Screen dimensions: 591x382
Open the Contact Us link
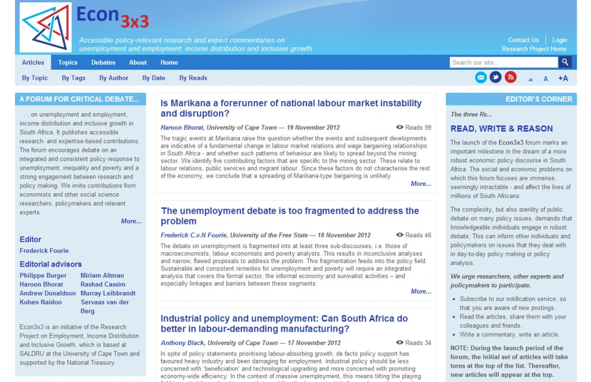click(523, 40)
